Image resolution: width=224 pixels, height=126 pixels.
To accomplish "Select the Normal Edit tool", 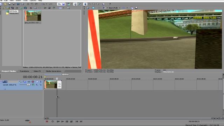I will point(85,4).
